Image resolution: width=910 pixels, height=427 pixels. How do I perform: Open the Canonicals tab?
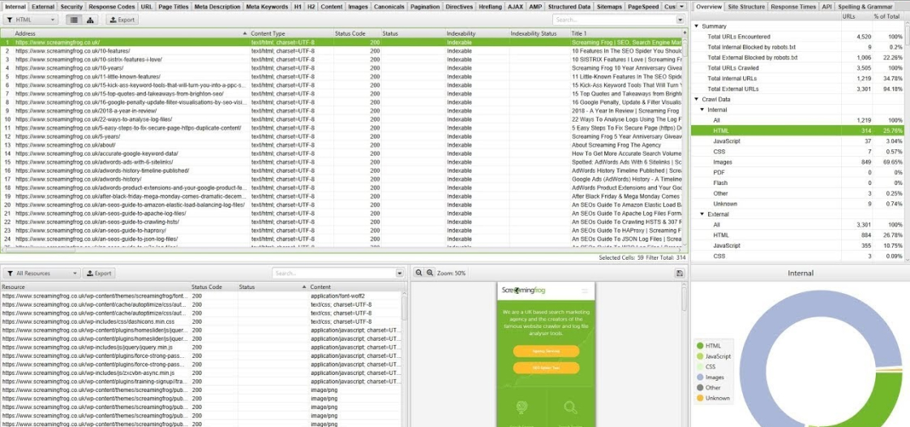coord(388,6)
